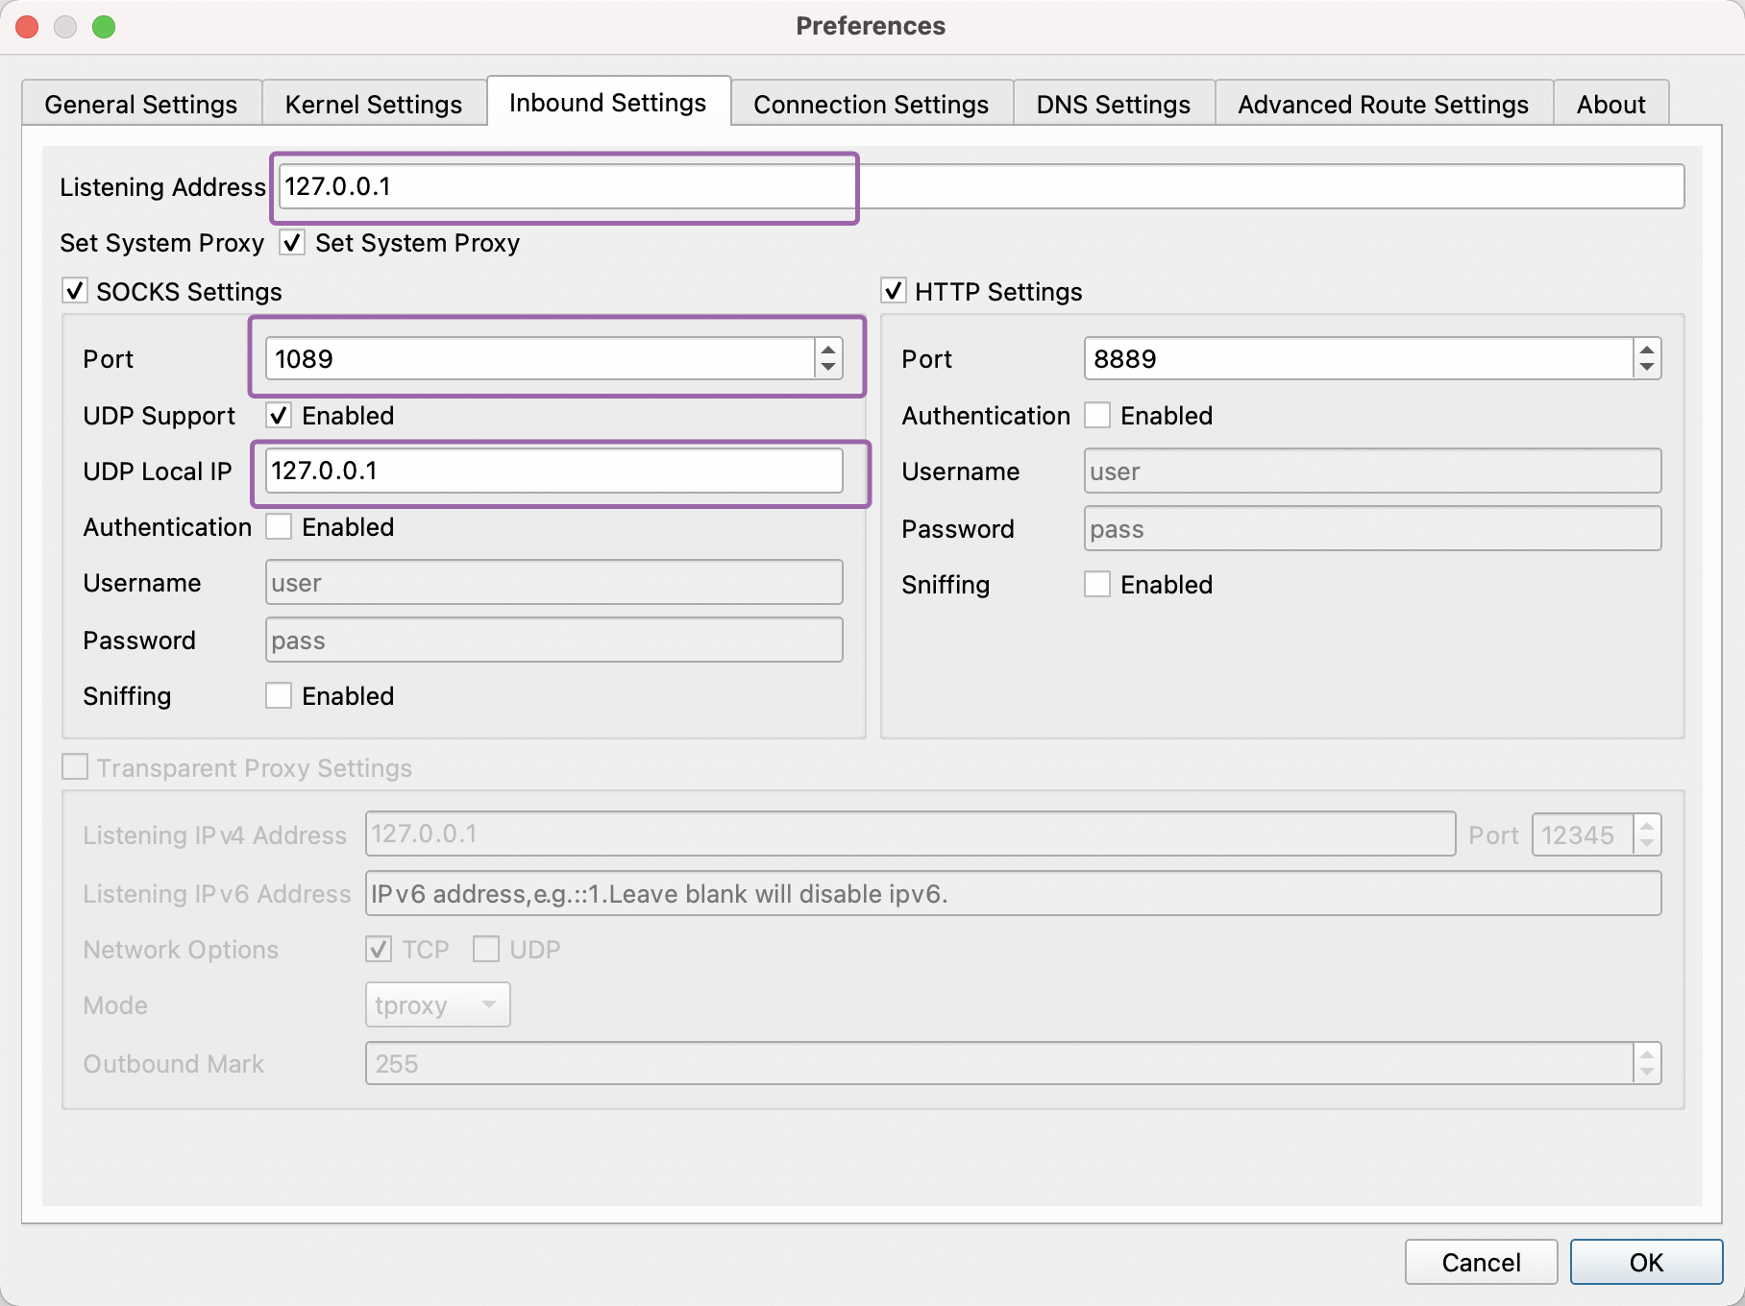Click the Listening Address input field
The image size is (1745, 1306).
coord(980,186)
